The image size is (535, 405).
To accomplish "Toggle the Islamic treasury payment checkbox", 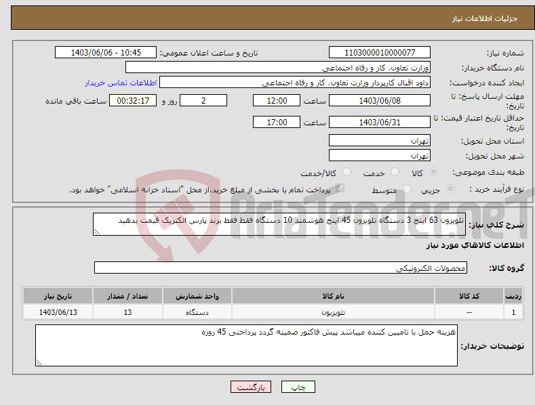I will [x=340, y=188].
